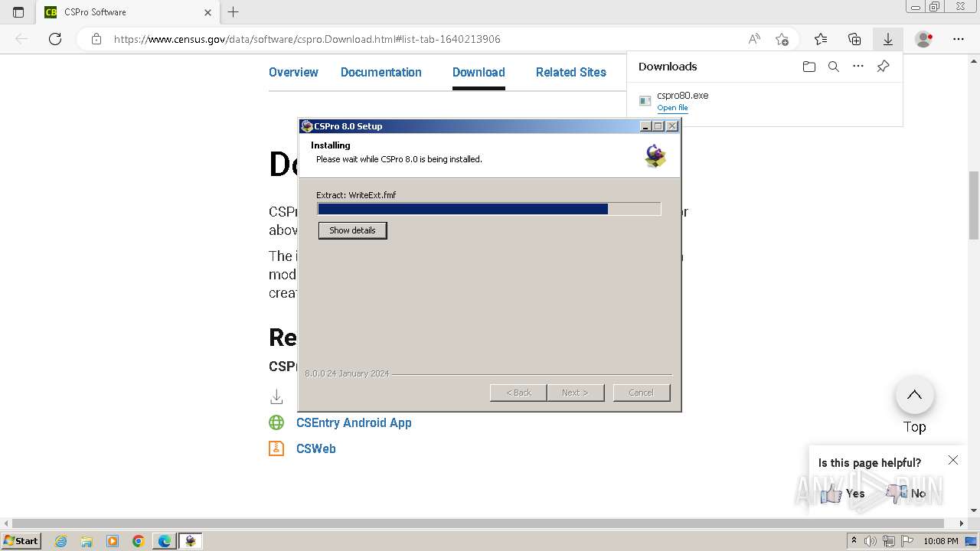
Task: Click the volume icon in system tray
Action: pyautogui.click(x=871, y=541)
